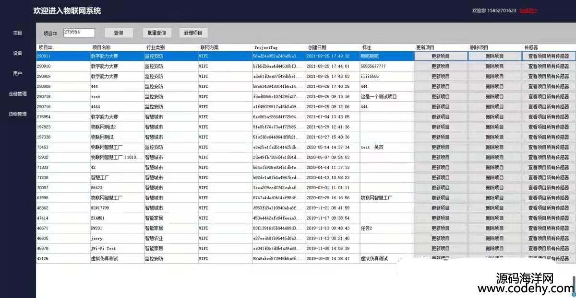Open the 设备 section in sidebar

(x=18, y=53)
